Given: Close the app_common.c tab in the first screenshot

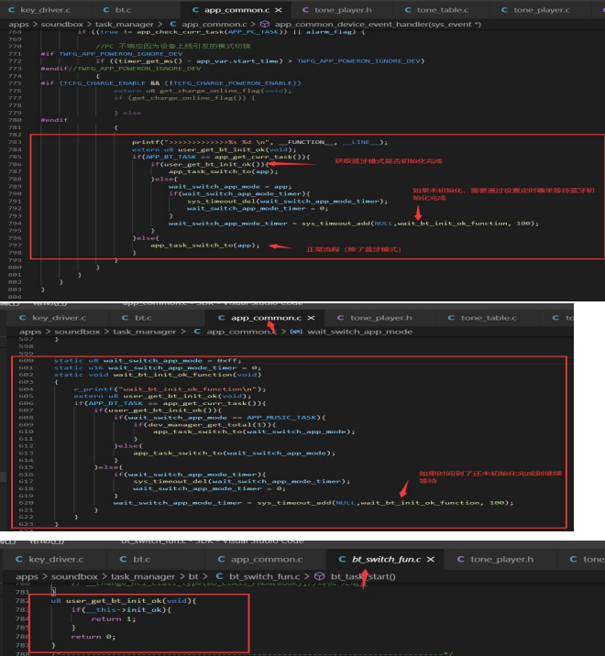Looking at the screenshot, I should point(279,10).
